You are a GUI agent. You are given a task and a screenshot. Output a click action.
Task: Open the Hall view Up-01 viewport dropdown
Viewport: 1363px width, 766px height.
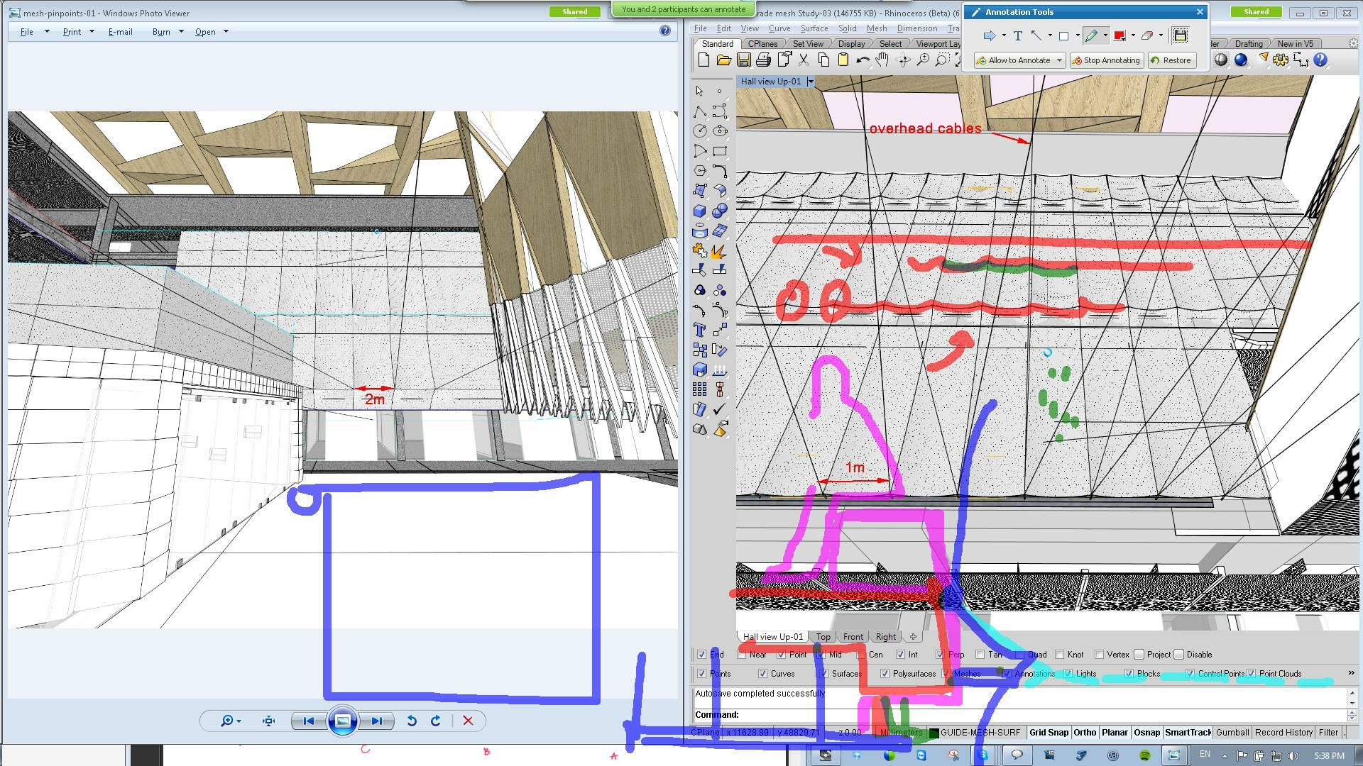pyautogui.click(x=810, y=82)
